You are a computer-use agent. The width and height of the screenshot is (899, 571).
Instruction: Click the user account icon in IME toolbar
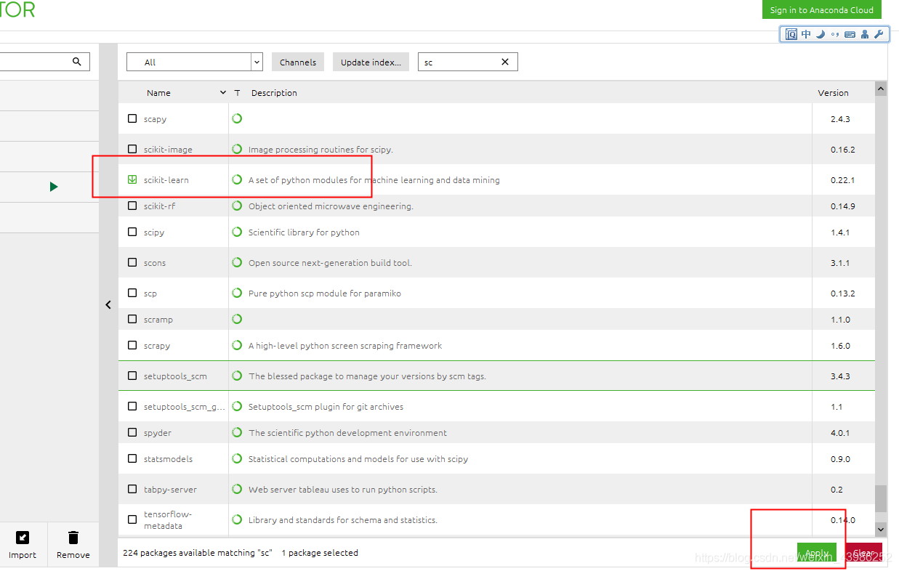[864, 34]
